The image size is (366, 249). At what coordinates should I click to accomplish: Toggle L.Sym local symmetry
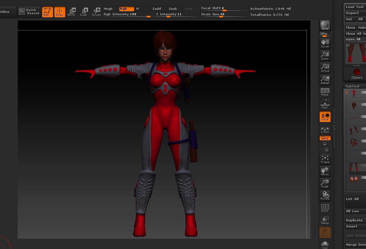(325, 129)
